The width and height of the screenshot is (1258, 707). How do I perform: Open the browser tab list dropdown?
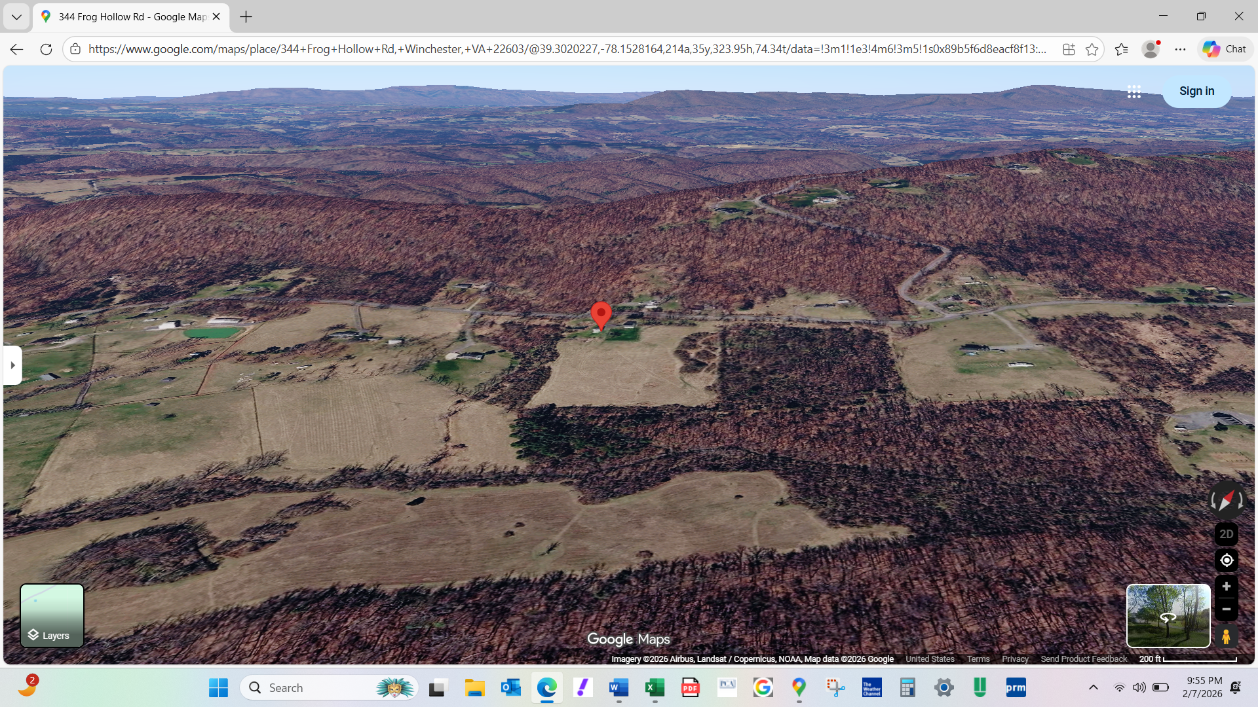(16, 17)
